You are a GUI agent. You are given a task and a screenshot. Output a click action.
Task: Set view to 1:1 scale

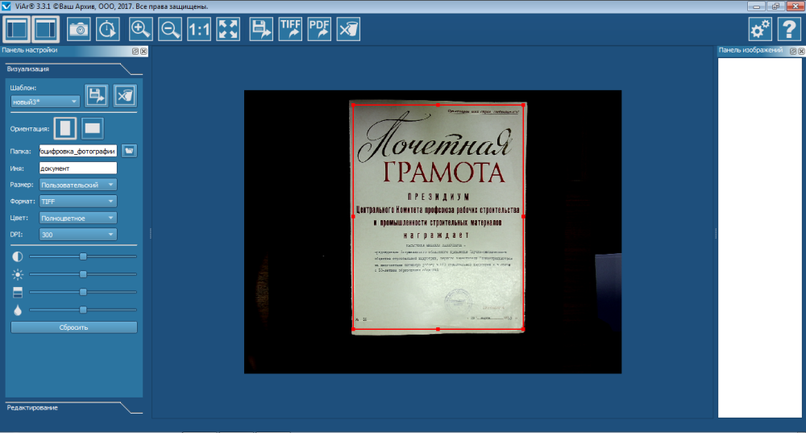point(199,29)
